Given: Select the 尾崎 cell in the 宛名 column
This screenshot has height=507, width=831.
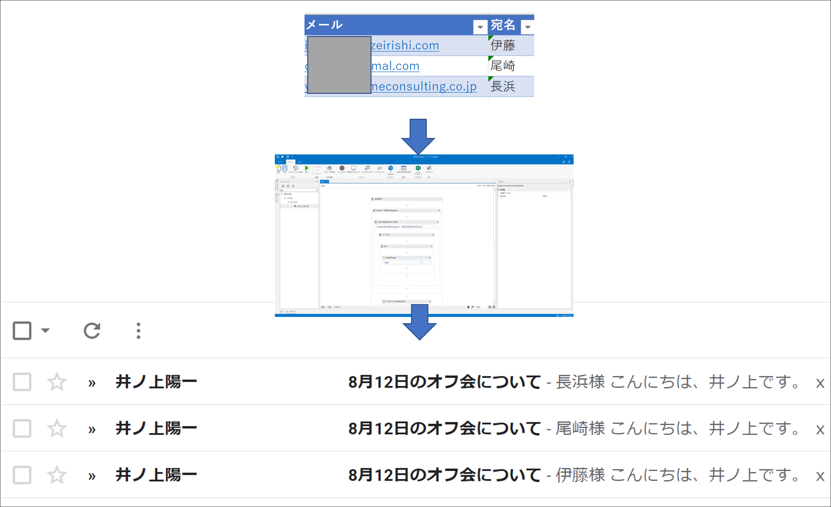Looking at the screenshot, I should (x=511, y=66).
